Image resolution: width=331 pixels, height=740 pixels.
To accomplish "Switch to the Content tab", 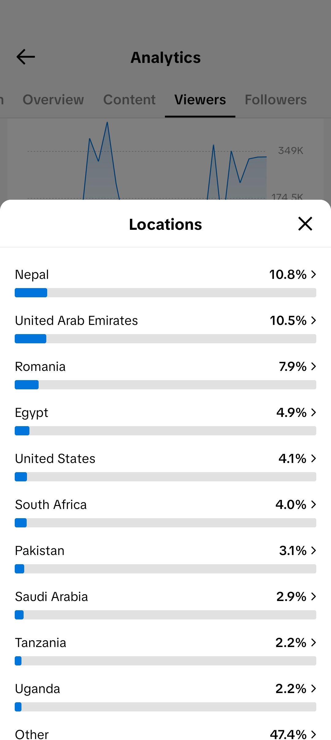I will pyautogui.click(x=129, y=100).
